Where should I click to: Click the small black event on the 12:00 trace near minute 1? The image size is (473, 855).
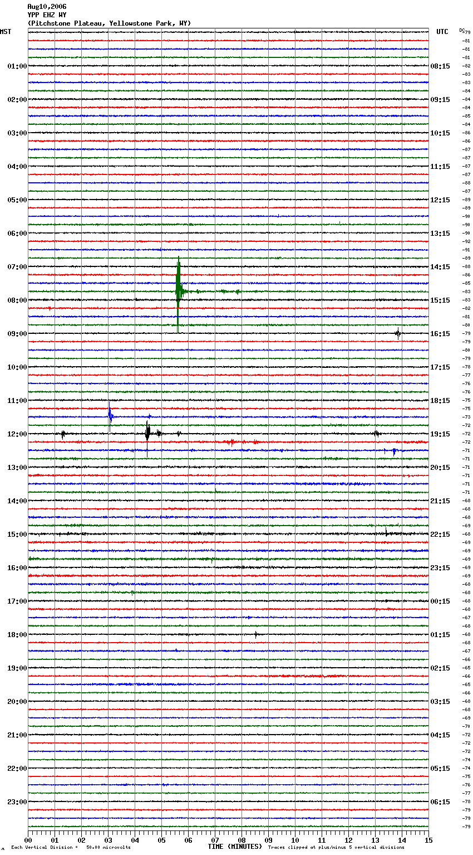pyautogui.click(x=63, y=434)
